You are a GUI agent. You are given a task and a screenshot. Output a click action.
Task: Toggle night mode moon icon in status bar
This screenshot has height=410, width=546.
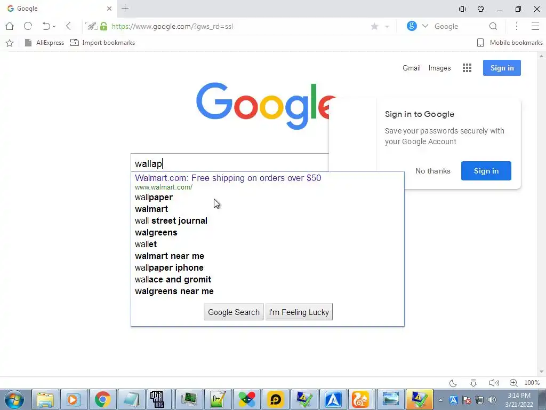point(453,383)
